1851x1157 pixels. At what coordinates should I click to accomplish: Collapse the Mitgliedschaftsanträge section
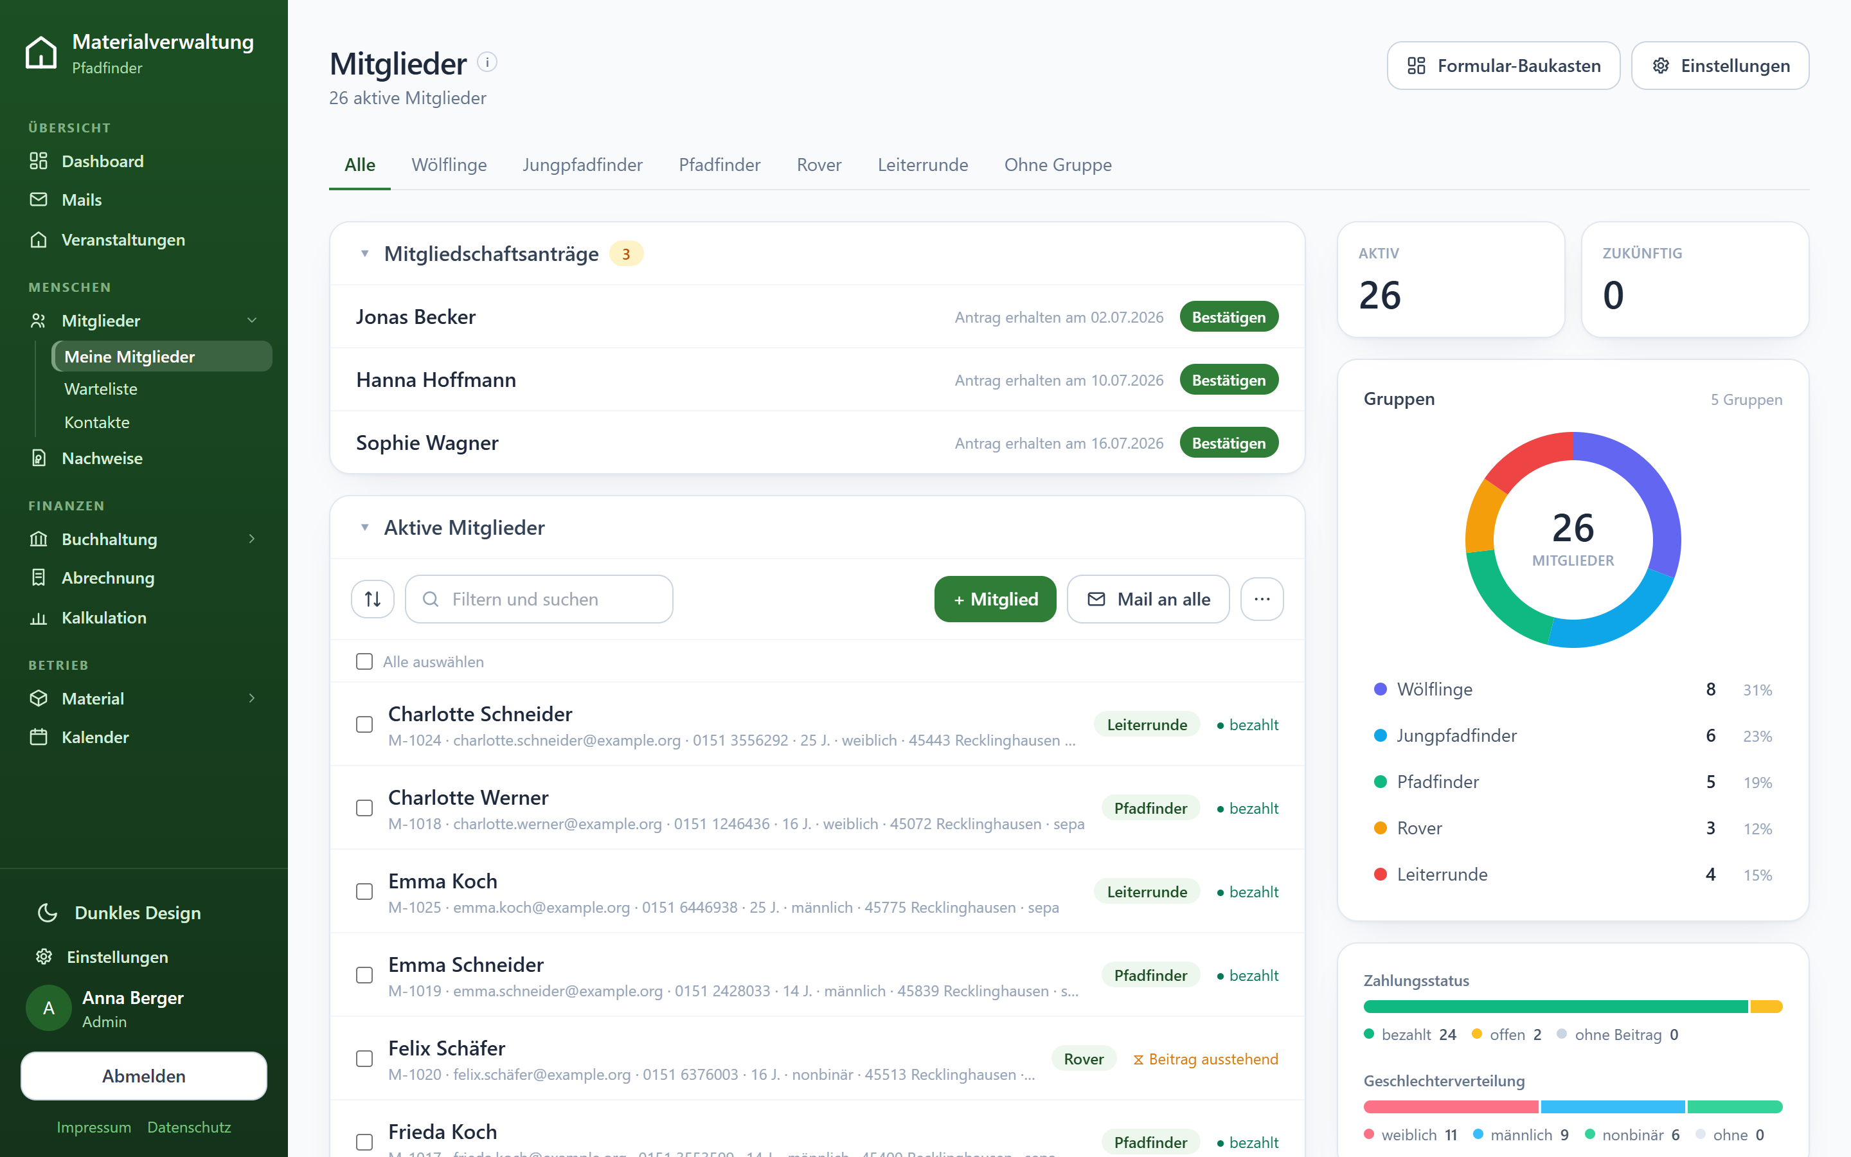pos(365,253)
